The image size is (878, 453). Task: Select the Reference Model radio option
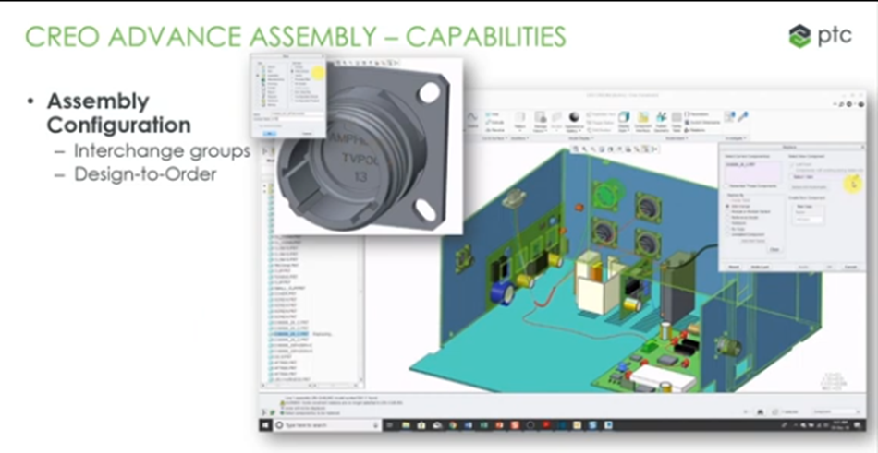(x=727, y=217)
